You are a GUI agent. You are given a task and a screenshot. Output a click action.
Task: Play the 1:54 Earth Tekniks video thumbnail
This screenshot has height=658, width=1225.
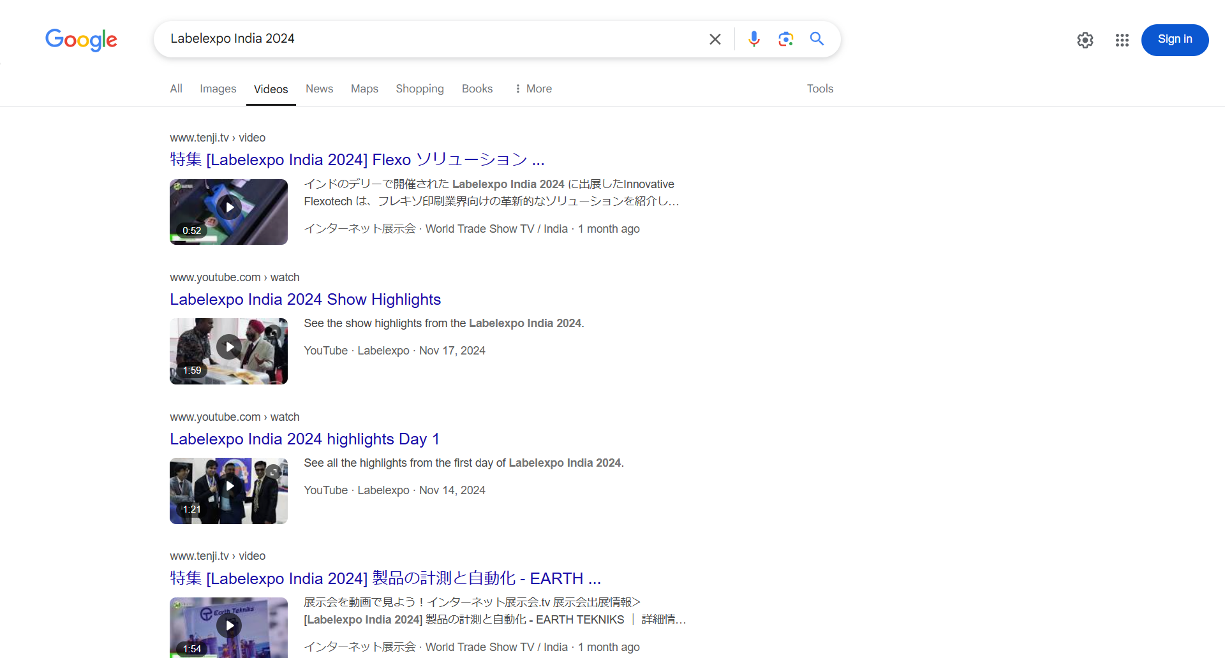[228, 627]
